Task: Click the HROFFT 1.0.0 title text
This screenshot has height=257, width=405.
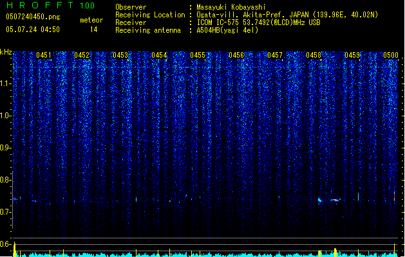Action: (51, 5)
